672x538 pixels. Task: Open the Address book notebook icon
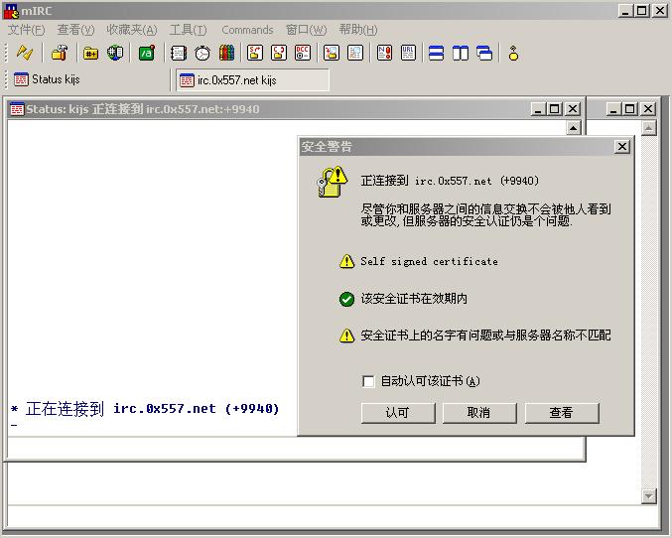pos(179,54)
